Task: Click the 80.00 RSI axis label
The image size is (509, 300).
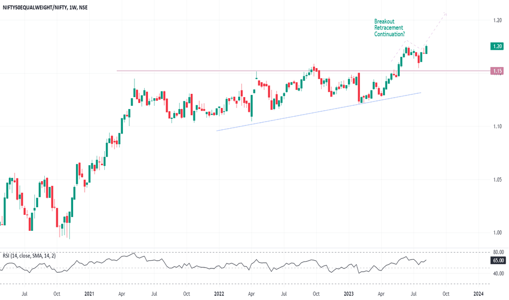Action: tap(498, 252)
